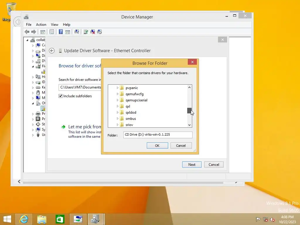This screenshot has height=225, width=300.
Task: Open File Explorer from the taskbar
Action: point(42,219)
